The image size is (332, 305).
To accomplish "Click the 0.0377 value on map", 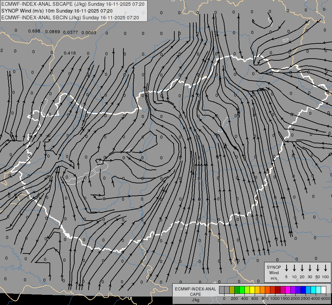I will 71,33.
